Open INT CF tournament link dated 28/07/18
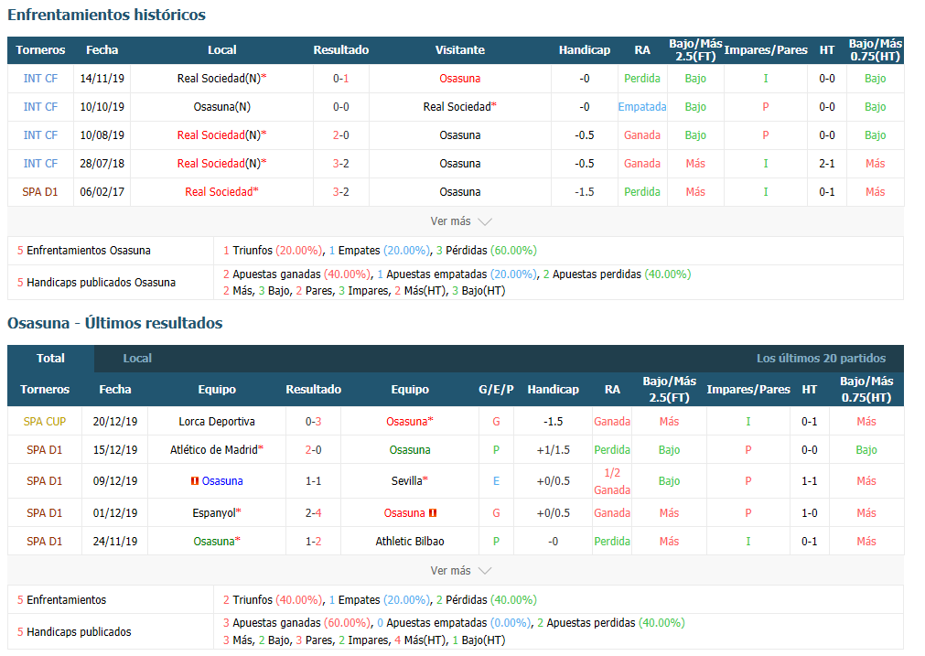925x656 pixels. [x=40, y=164]
